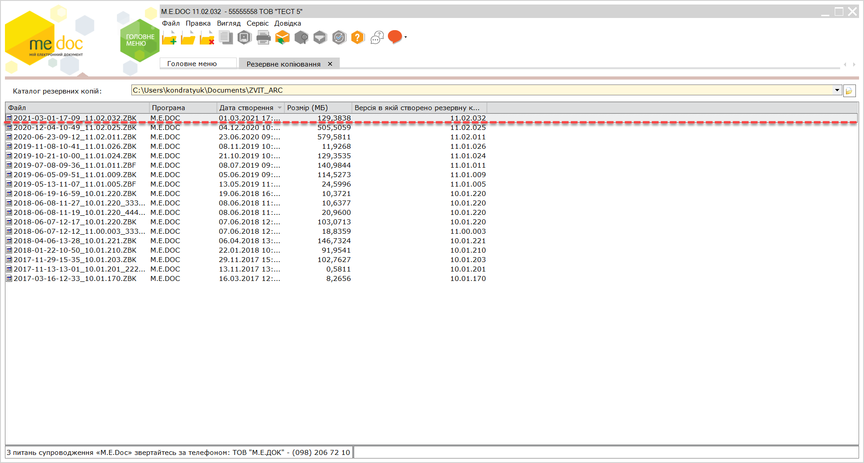Open help via orange question hexagon
The width and height of the screenshot is (864, 463).
point(358,38)
